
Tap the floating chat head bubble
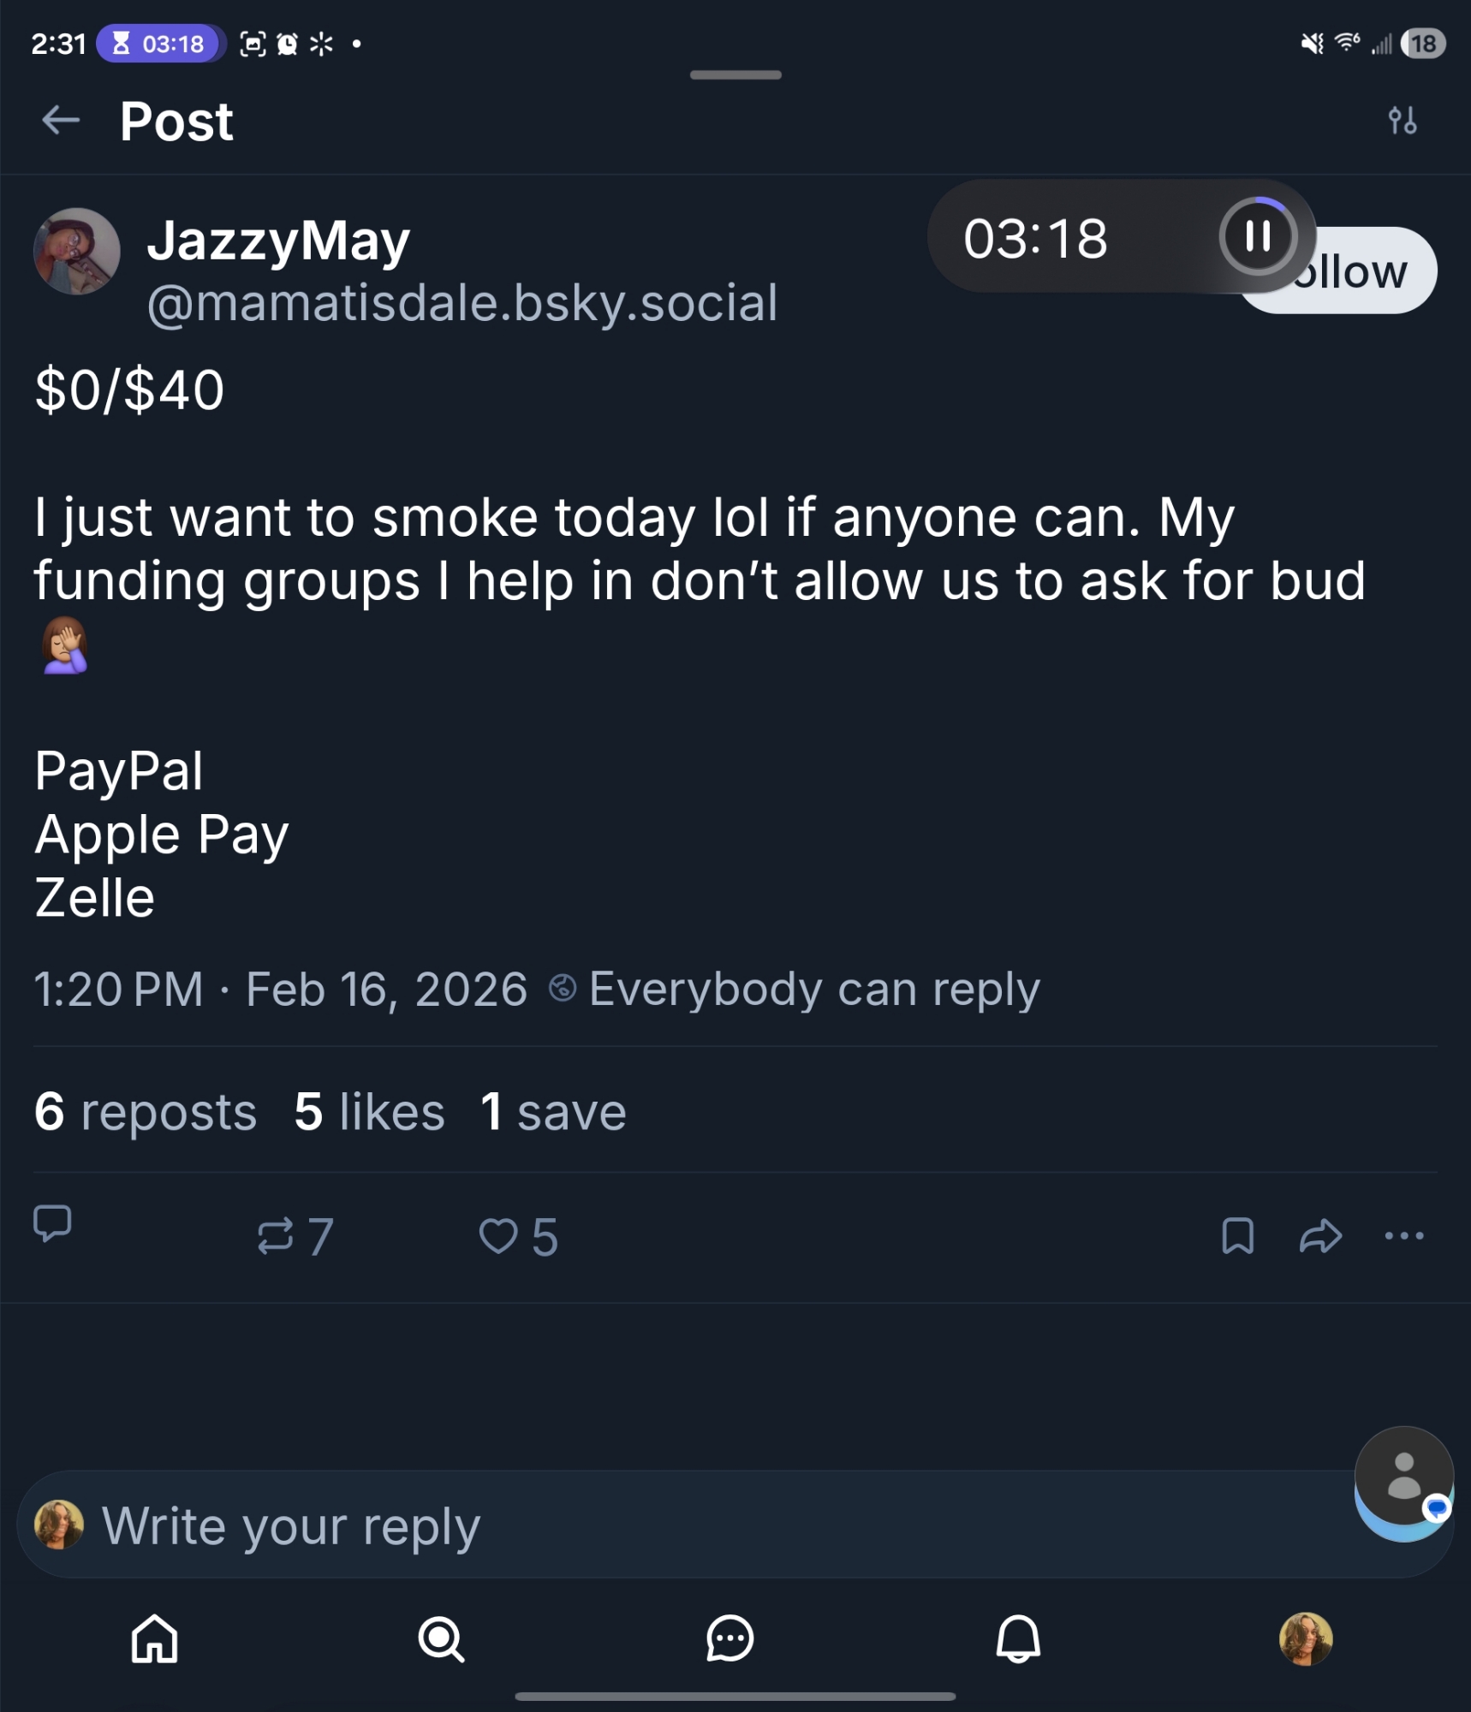click(1403, 1477)
